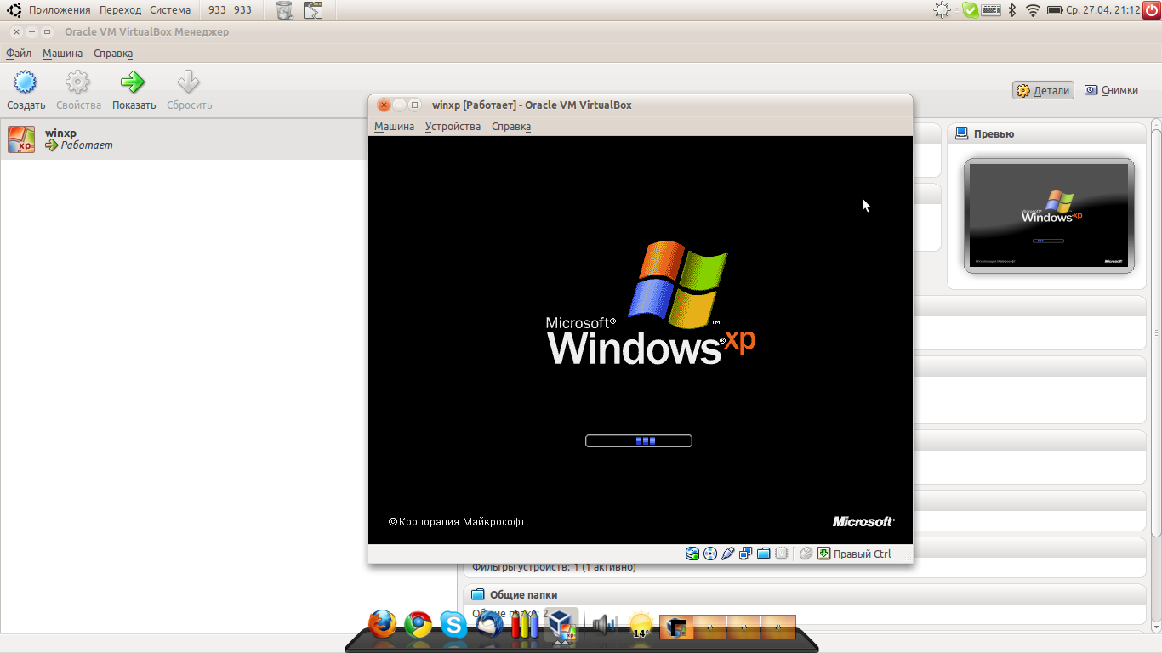Open the trash icon in top panel
1162x653 pixels.
(x=285, y=10)
